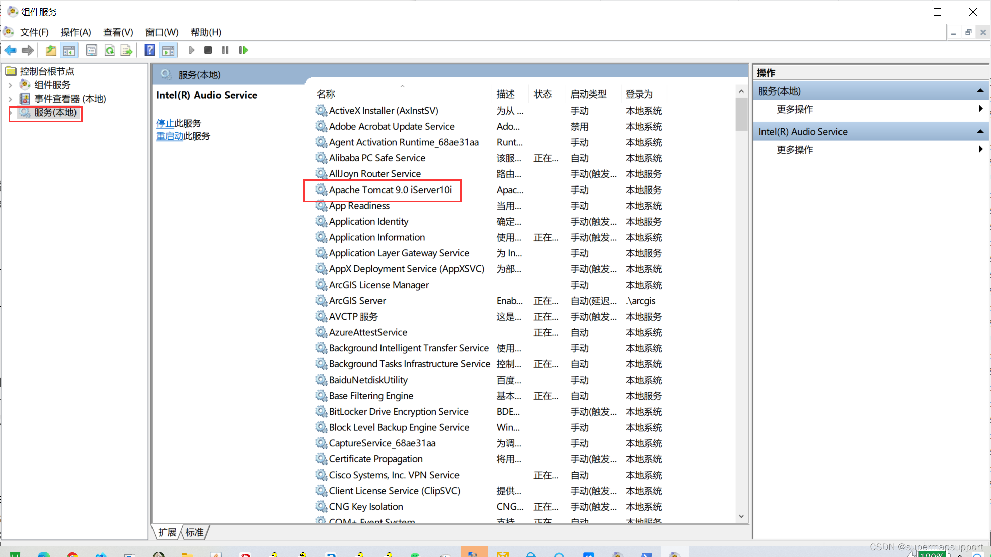Open the Help question-mark toolbar icon
The image size is (991, 557).
(x=149, y=50)
